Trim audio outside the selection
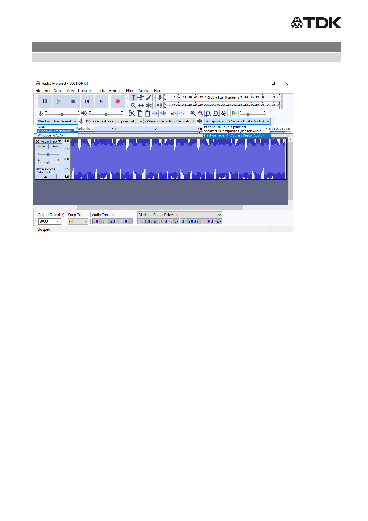The image size is (368, 521). pos(155,113)
